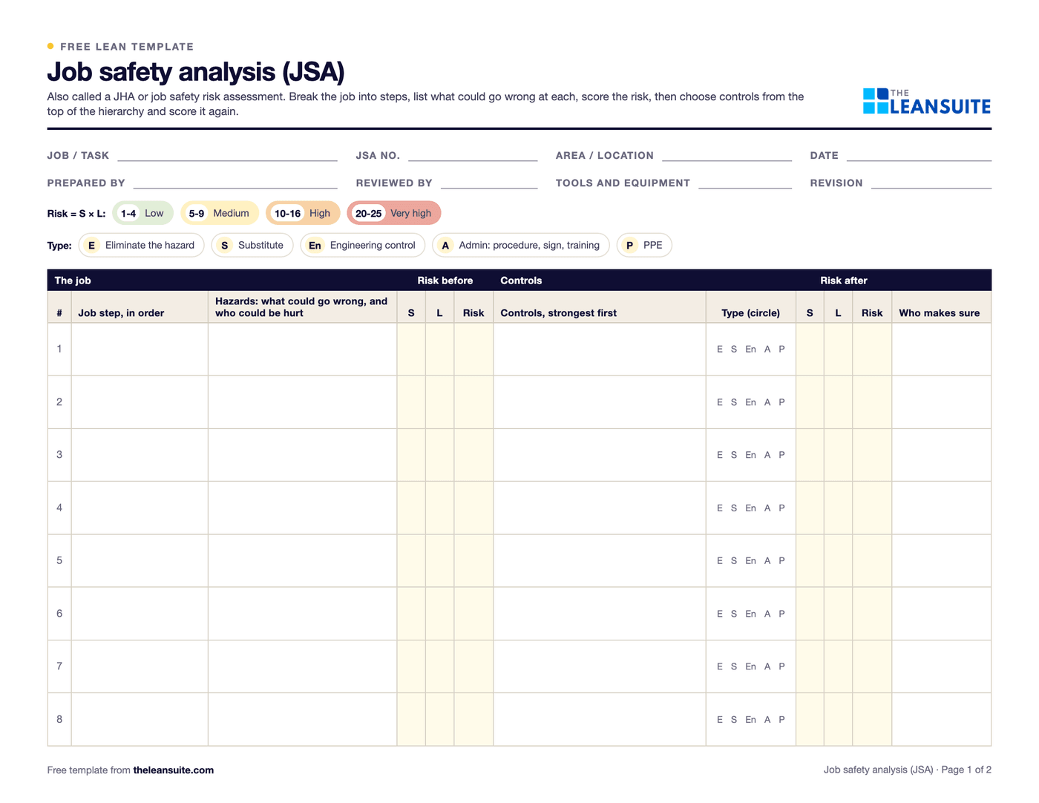This screenshot has height=803, width=1039.
Task: Select the En badge for Engineering control
Action: (x=315, y=246)
